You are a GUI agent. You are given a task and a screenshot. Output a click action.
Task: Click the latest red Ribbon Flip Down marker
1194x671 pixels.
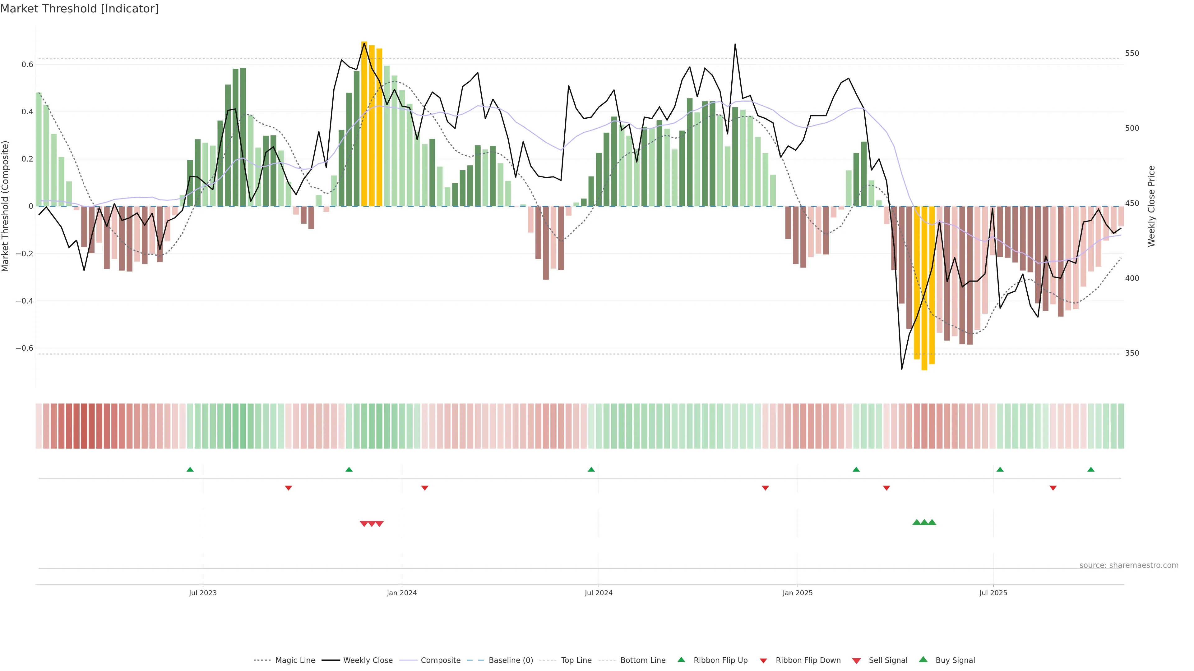point(1053,488)
